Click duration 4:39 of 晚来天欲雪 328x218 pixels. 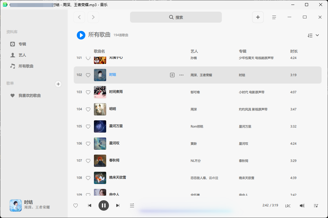[x=293, y=178]
